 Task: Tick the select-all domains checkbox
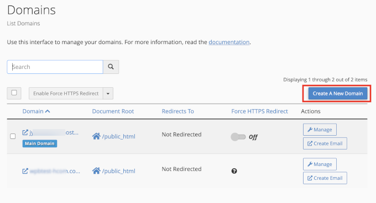(14, 93)
